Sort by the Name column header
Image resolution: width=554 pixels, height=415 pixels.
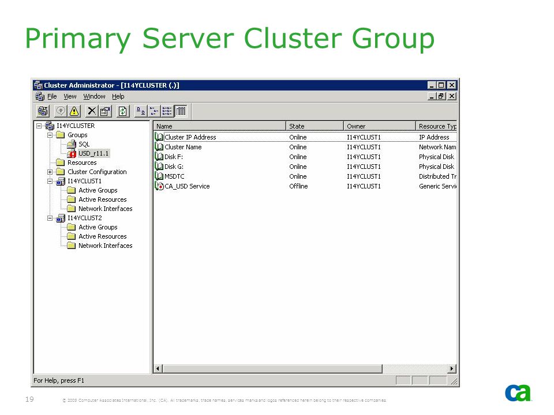219,126
